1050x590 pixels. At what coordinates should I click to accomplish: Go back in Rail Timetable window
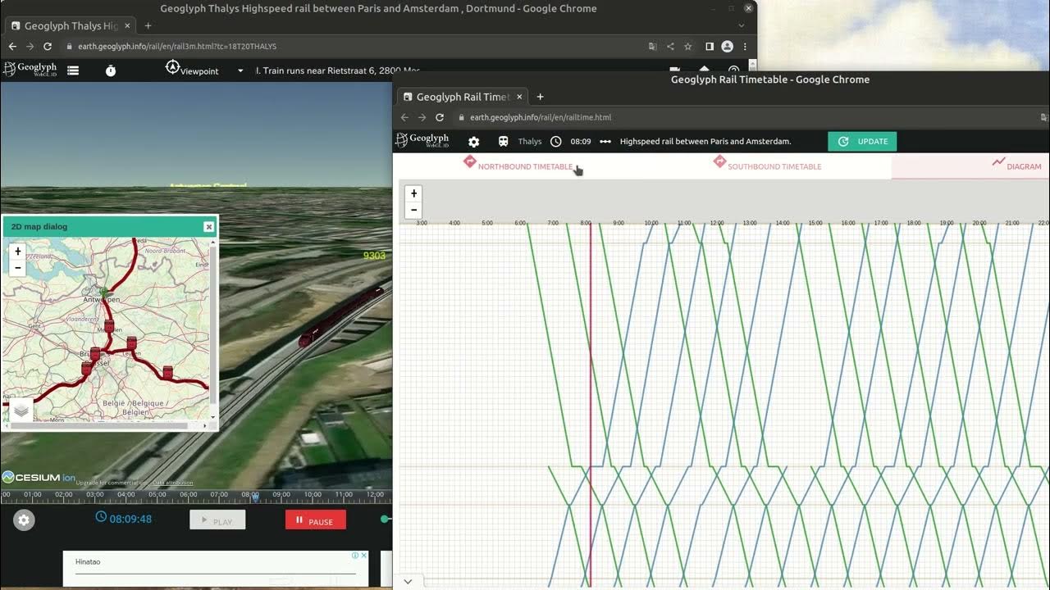click(x=404, y=117)
